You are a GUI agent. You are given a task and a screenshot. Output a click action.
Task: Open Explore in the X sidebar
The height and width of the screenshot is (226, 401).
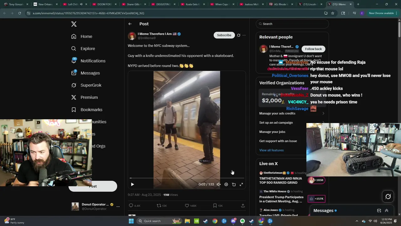[x=83, y=49]
